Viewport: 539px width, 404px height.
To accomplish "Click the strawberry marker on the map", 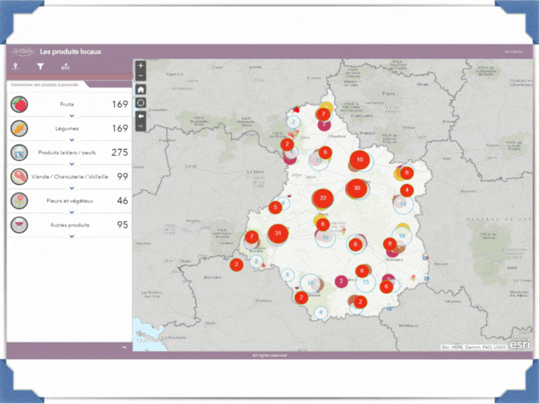I will [296, 110].
